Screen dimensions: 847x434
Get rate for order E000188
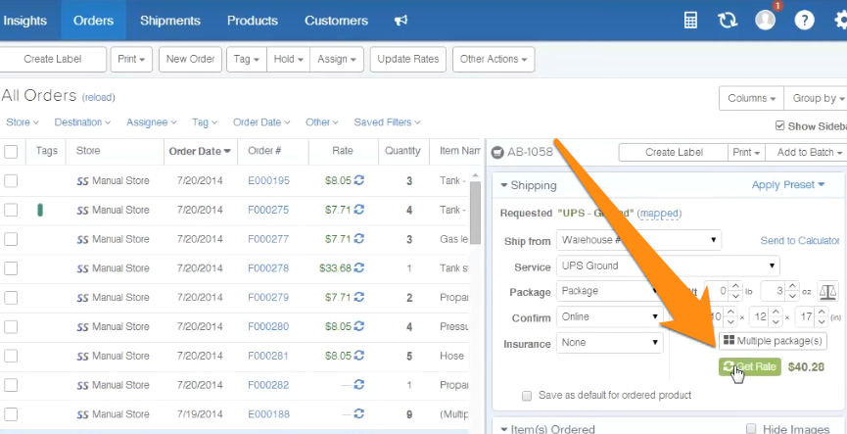pyautogui.click(x=358, y=414)
